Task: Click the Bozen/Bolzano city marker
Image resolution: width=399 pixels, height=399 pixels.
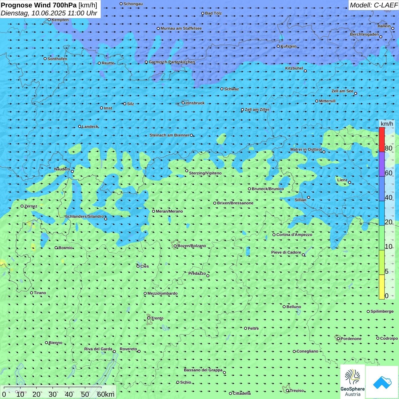Action: [175, 246]
